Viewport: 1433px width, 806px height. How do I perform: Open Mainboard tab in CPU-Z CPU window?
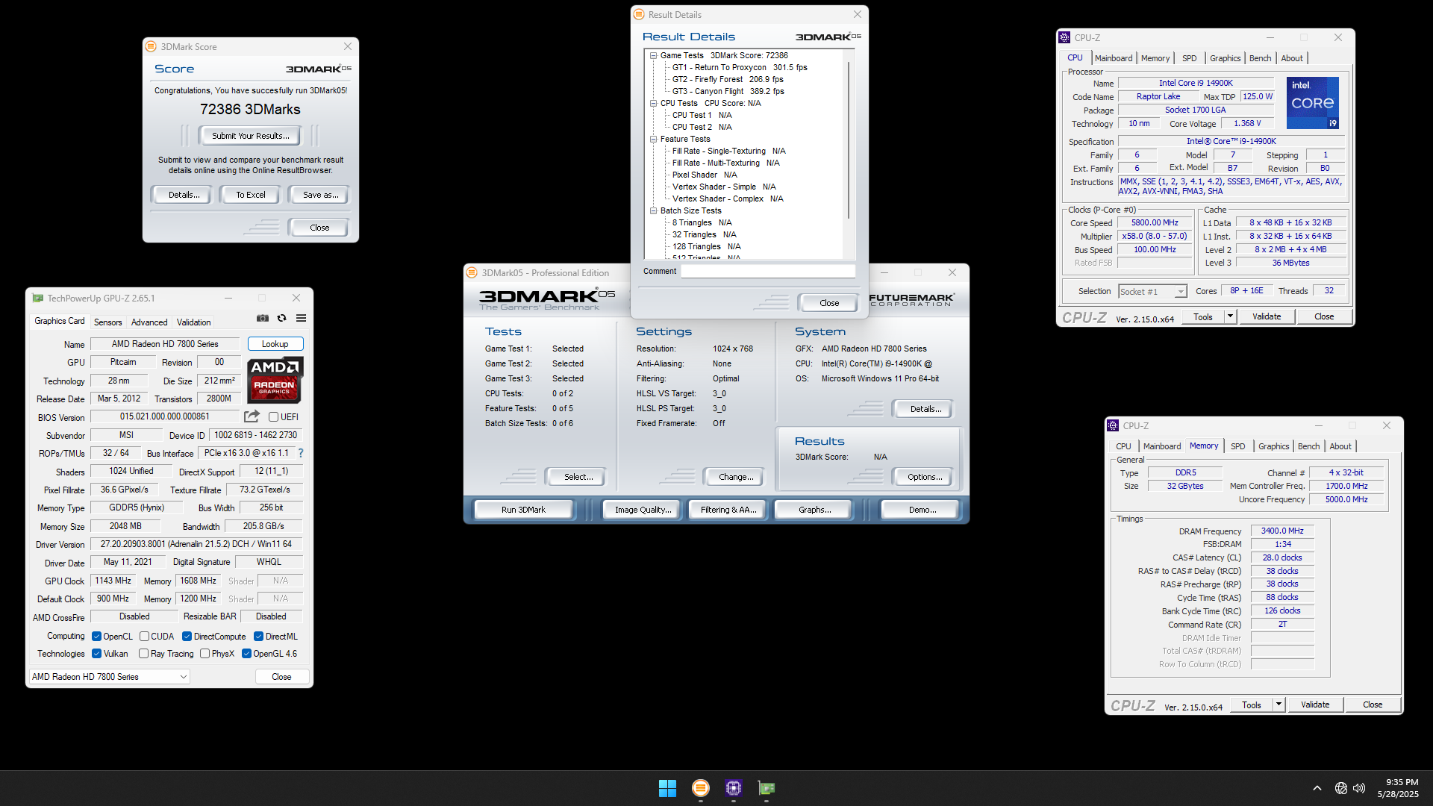(1114, 58)
